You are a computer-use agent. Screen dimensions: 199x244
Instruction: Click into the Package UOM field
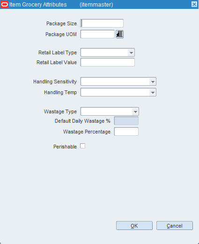click(97, 34)
